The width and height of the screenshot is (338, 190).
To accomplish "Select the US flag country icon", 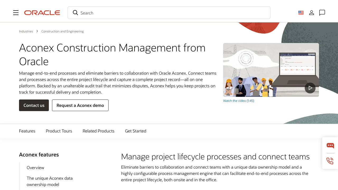I will pos(301,12).
